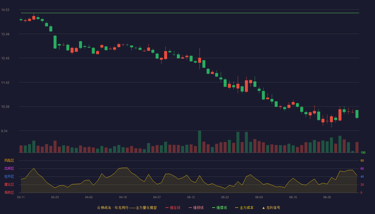The width and height of the screenshot is (375, 214).
Task: Click the last green candlestick on the right
Action: pos(357,114)
